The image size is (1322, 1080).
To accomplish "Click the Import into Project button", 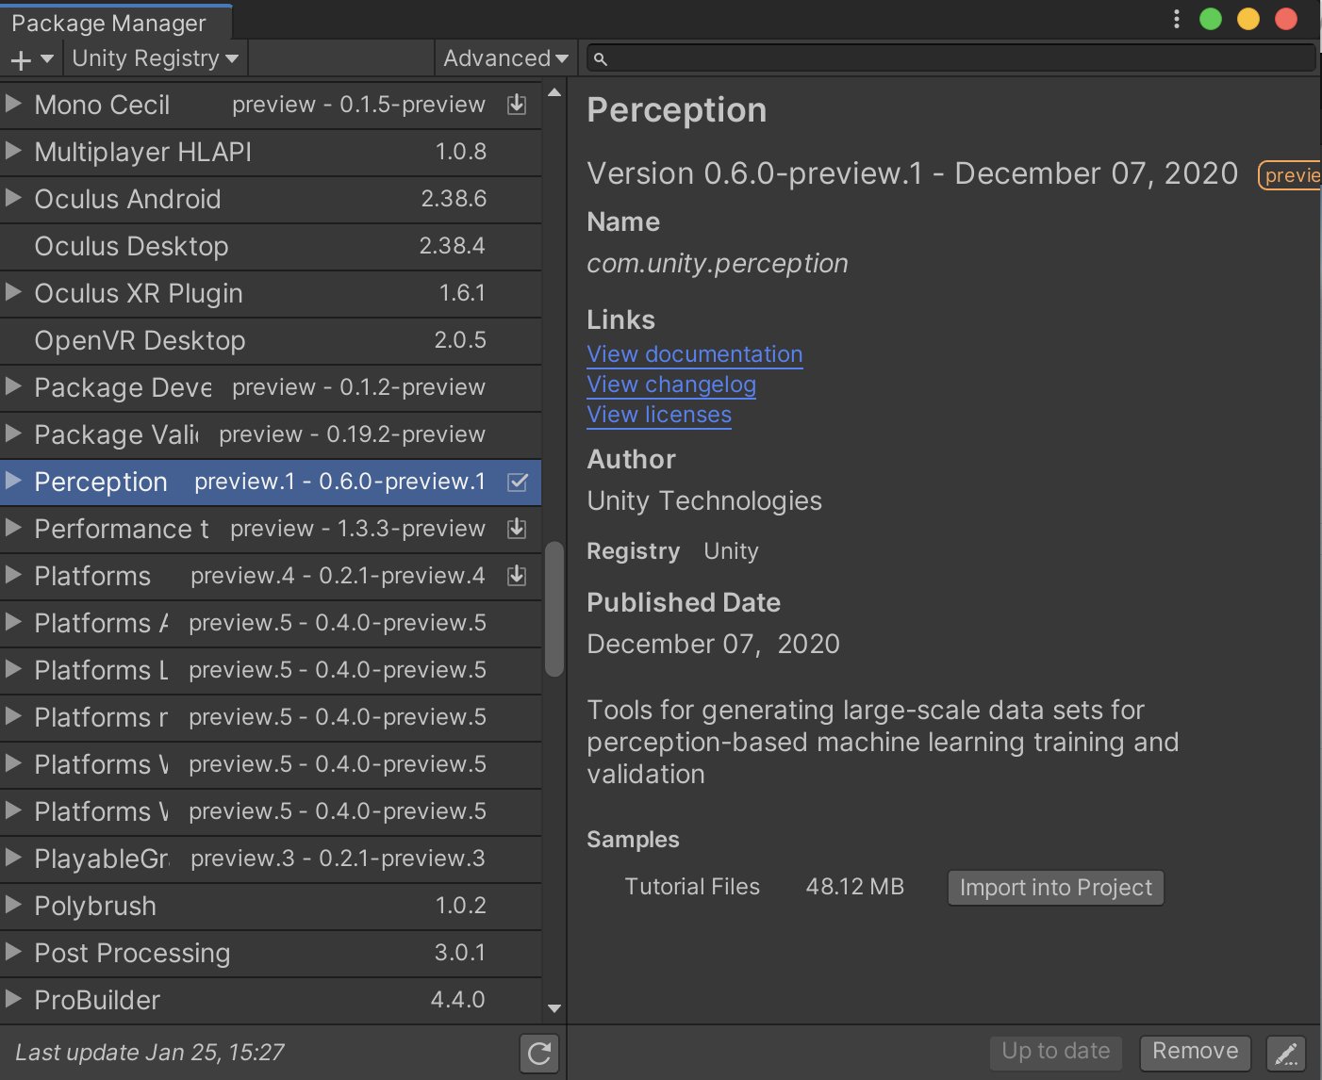I will tap(1055, 887).
